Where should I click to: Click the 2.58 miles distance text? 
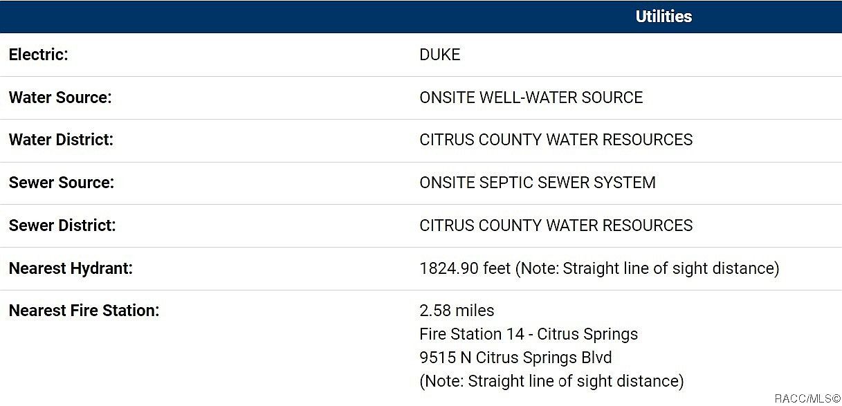(x=457, y=311)
